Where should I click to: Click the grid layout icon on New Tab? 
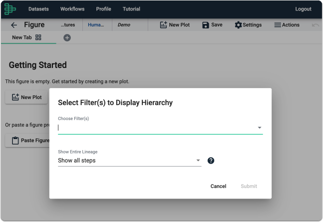click(x=38, y=37)
